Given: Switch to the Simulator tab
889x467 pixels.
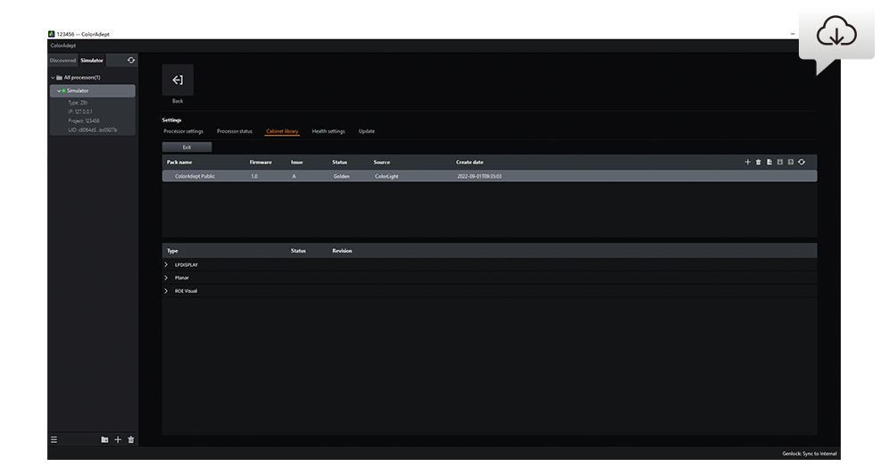Looking at the screenshot, I should [92, 60].
